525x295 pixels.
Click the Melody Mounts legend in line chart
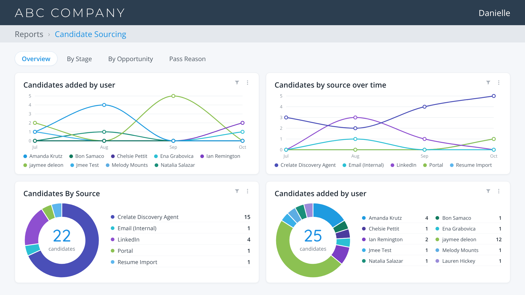click(x=127, y=165)
